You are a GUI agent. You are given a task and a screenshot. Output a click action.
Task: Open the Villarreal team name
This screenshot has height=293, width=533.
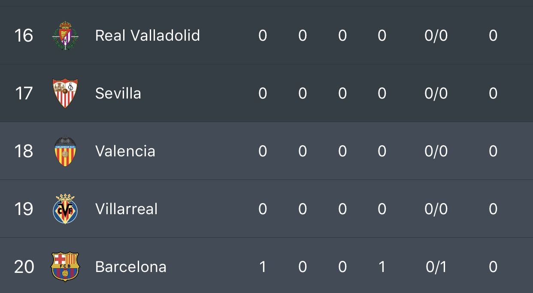(x=126, y=209)
